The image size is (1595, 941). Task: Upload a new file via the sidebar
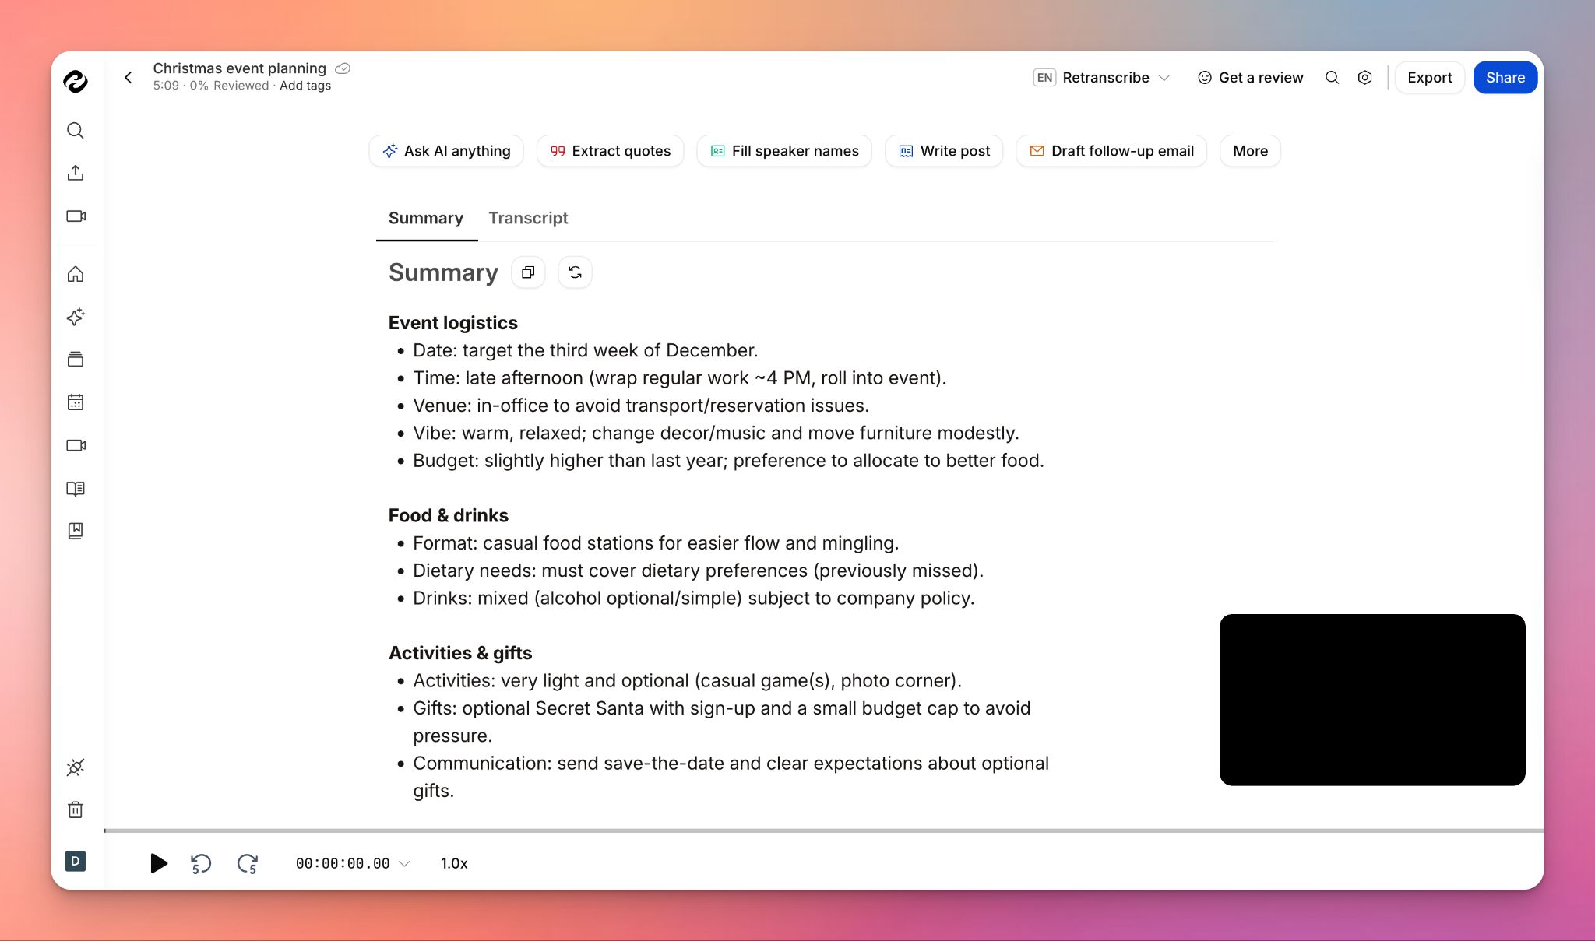[75, 173]
